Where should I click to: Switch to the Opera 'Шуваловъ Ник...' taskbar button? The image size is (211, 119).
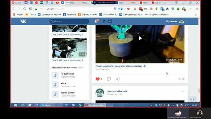point(95,105)
